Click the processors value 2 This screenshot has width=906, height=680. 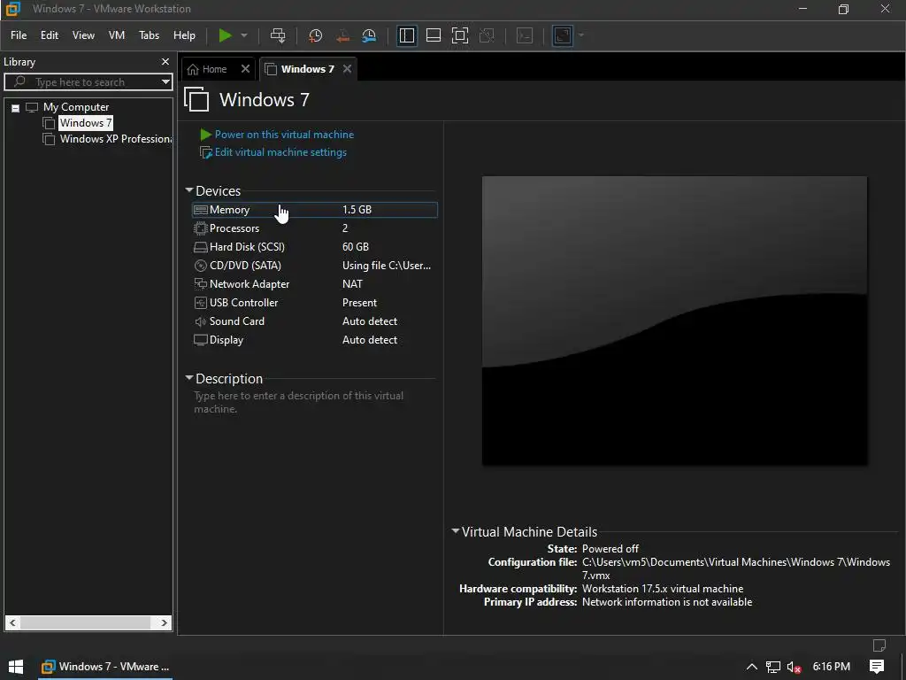pos(345,228)
